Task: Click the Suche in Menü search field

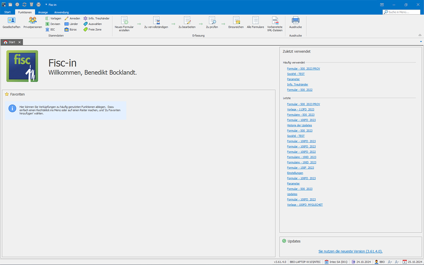Action: [x=402, y=12]
